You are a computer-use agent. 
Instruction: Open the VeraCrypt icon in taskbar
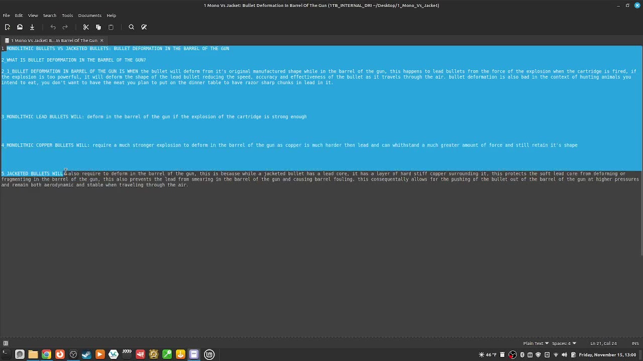point(114,354)
